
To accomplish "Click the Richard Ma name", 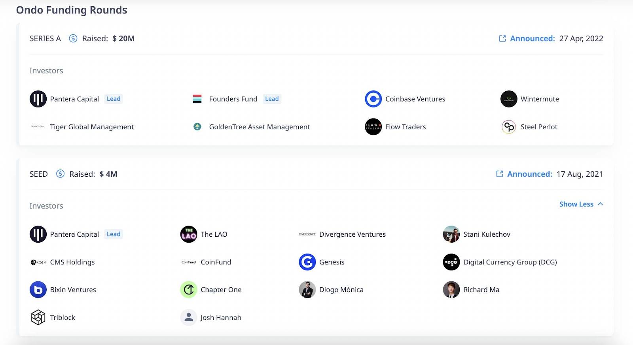I will pyautogui.click(x=481, y=290).
